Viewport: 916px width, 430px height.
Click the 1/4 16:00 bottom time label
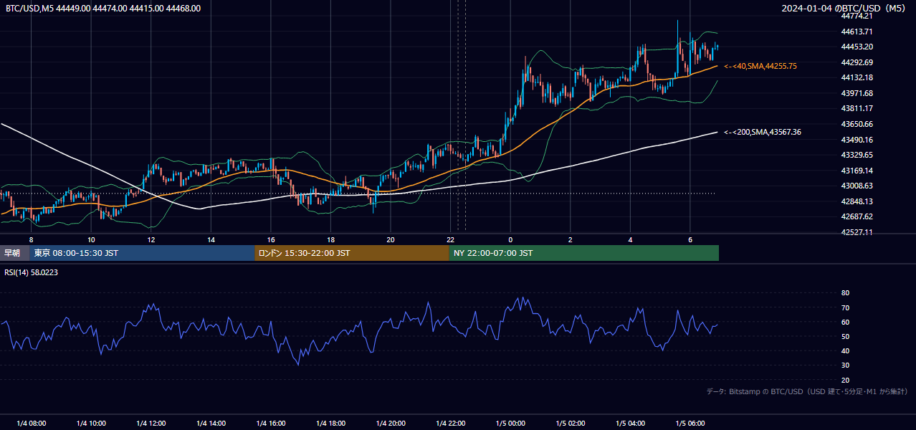[x=271, y=424]
